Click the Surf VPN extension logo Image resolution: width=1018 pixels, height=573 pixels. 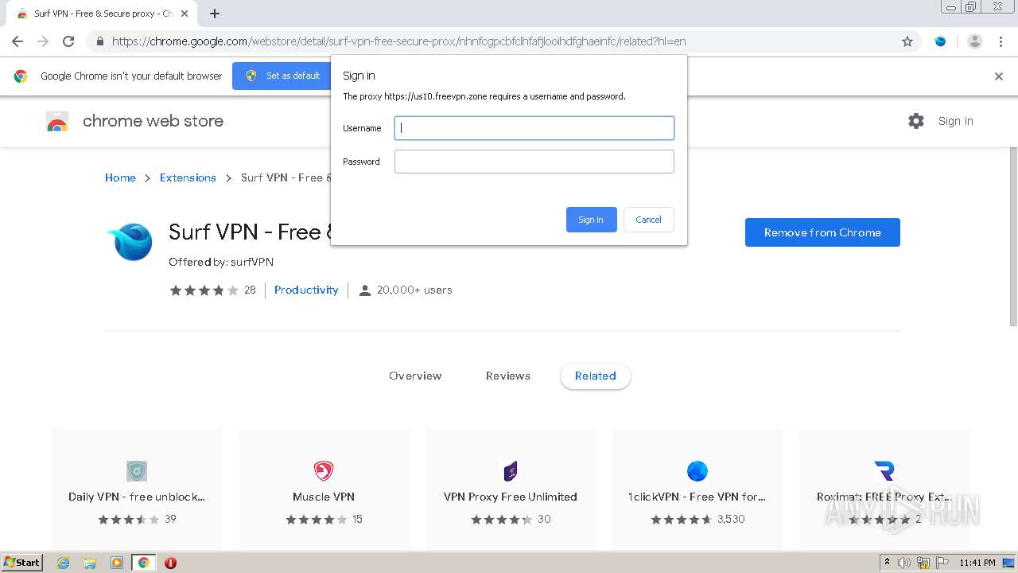(129, 242)
